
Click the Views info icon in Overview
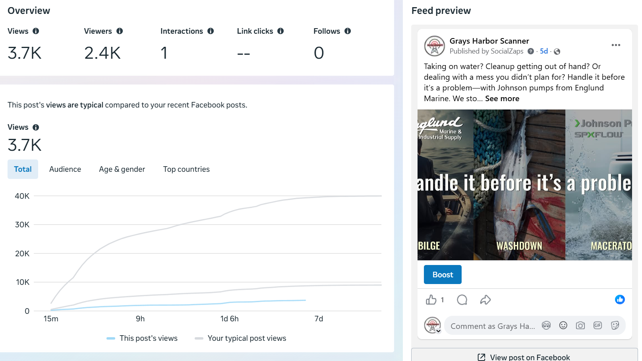(36, 31)
